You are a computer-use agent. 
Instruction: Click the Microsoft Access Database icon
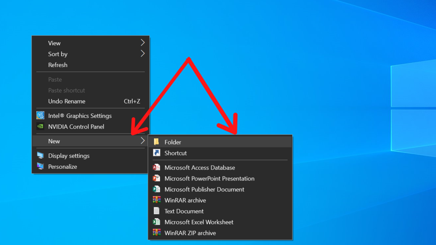click(157, 167)
